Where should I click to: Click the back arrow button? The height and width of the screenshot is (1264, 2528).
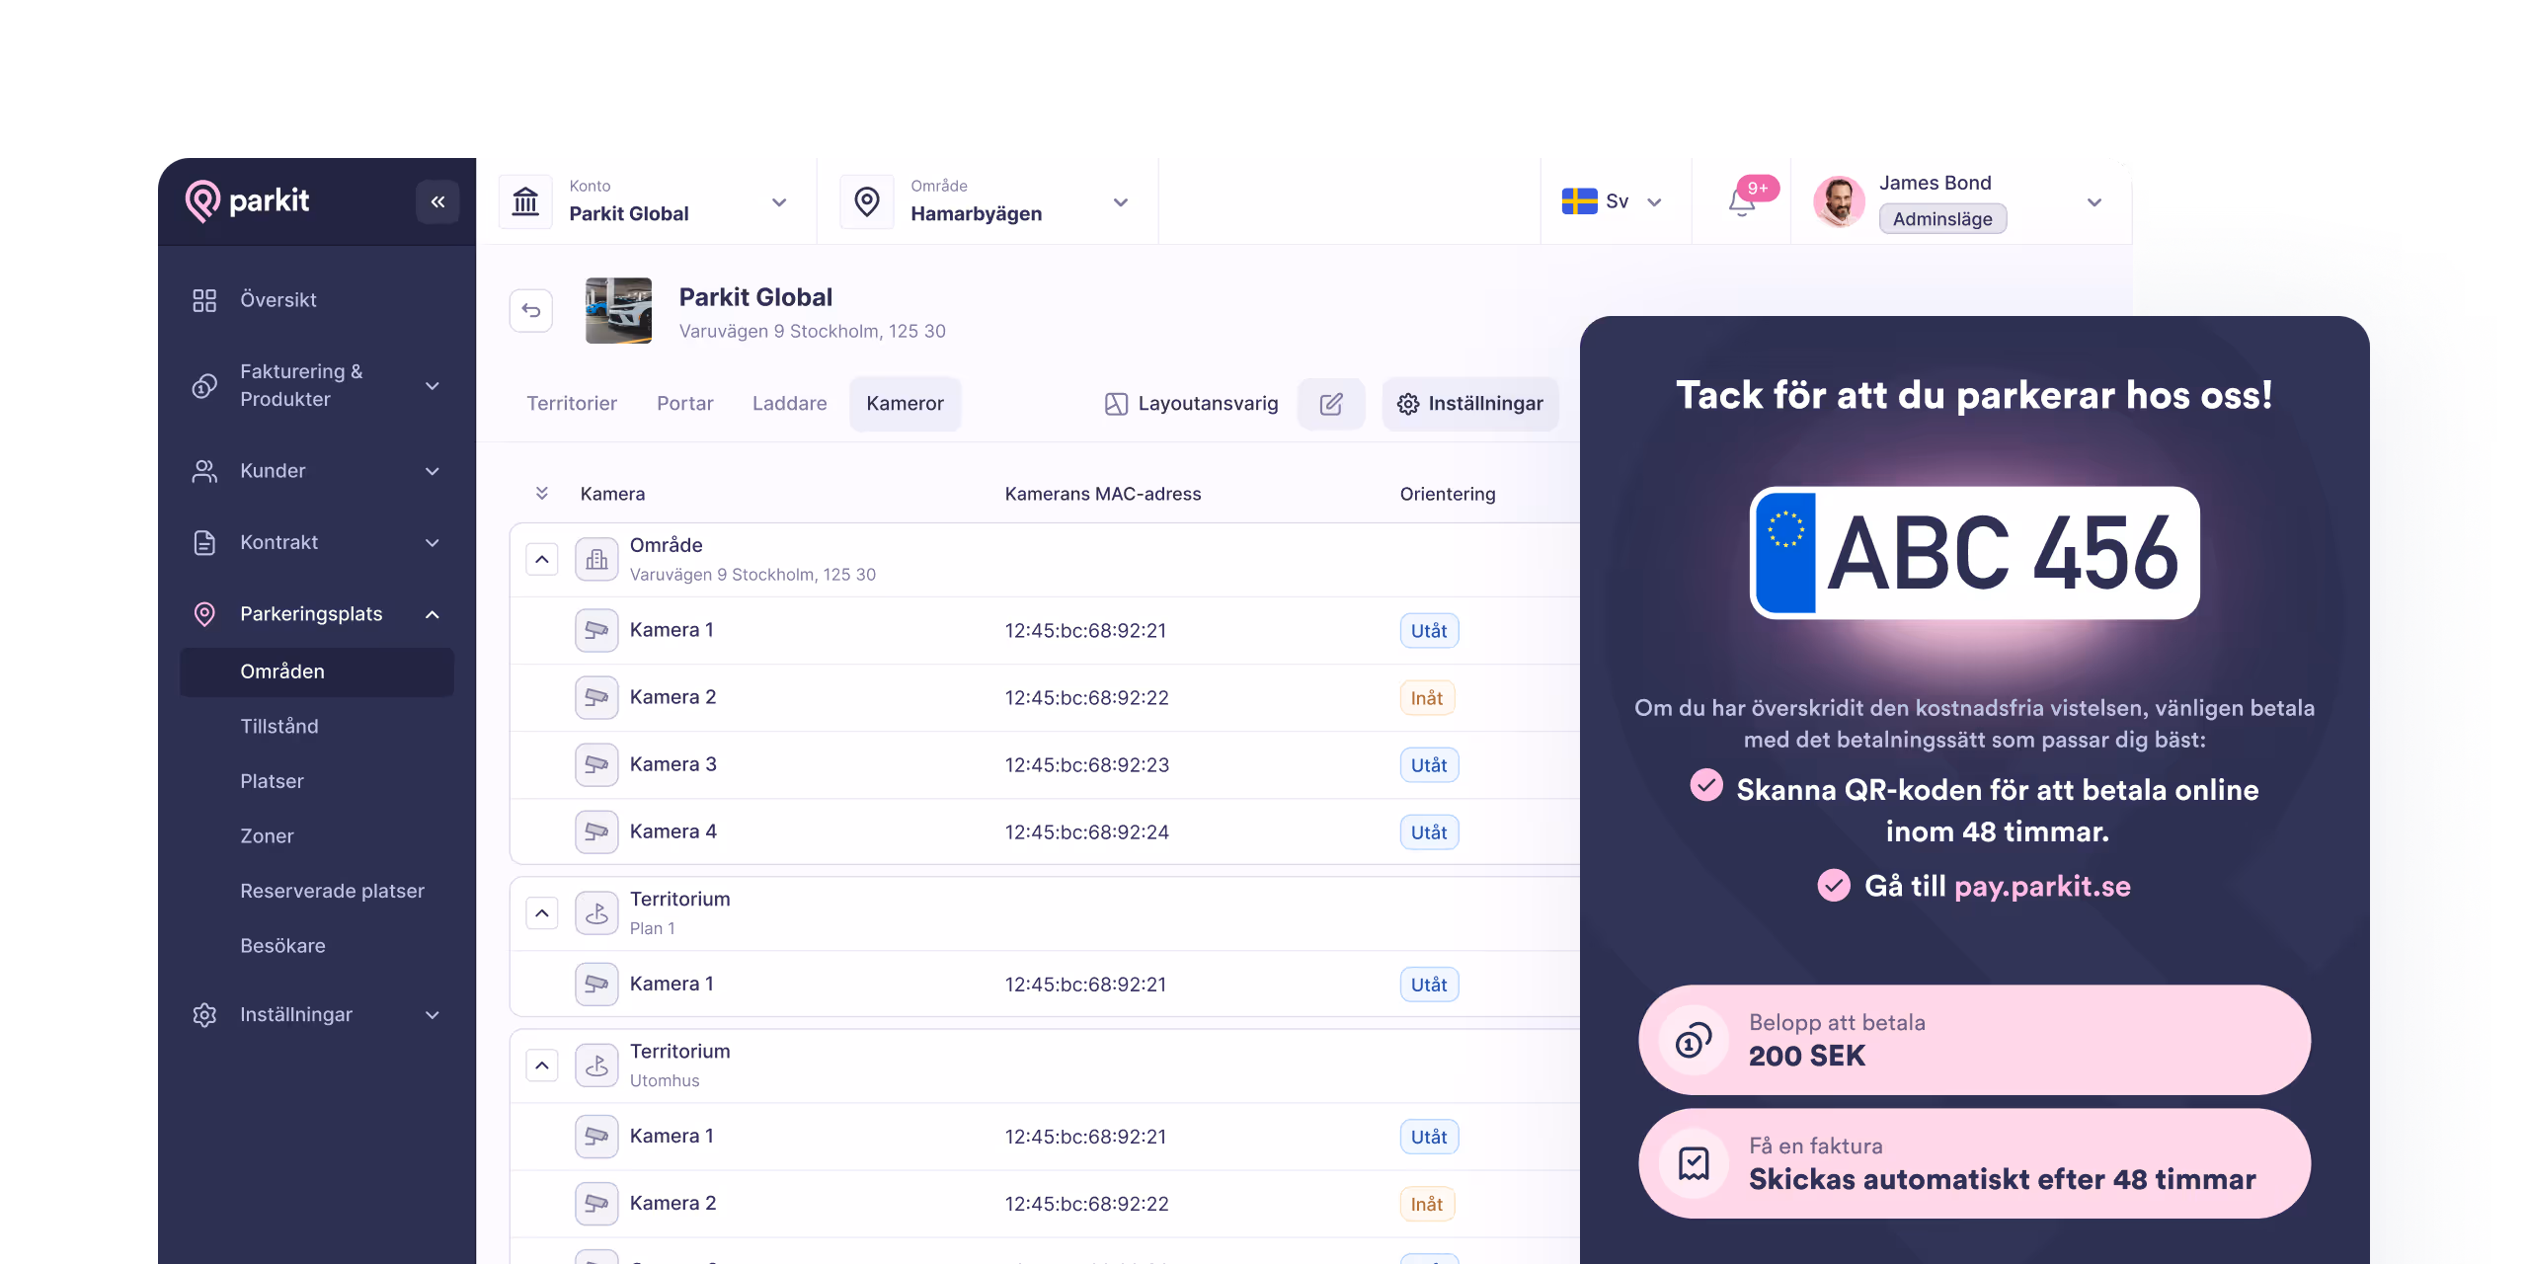[x=531, y=310]
